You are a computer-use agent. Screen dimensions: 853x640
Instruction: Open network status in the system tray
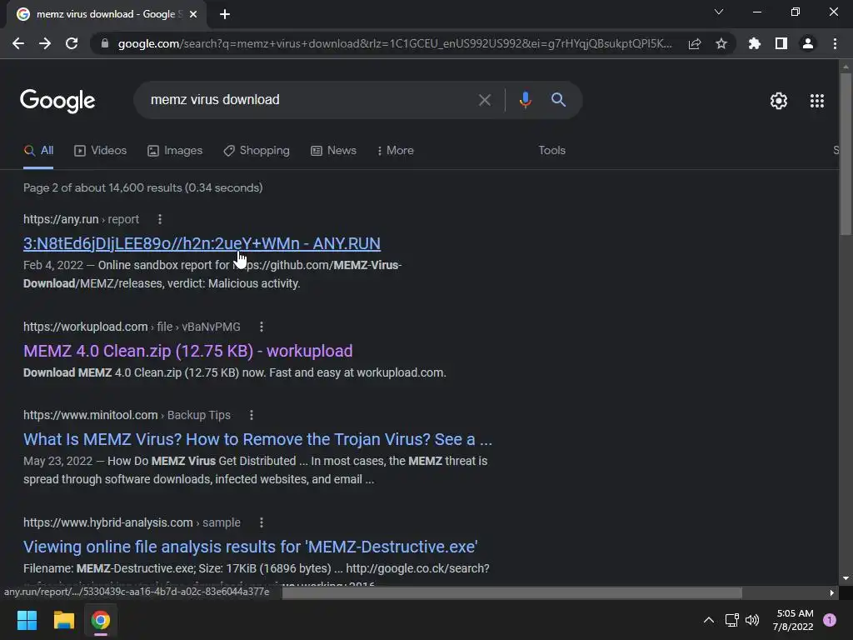[x=731, y=620]
